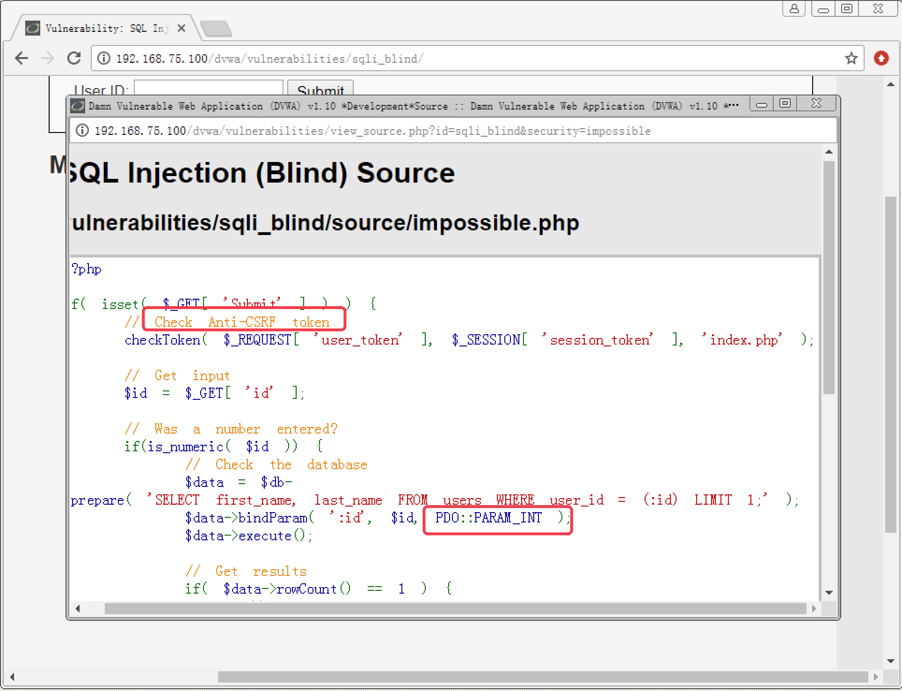
Task: Click the popup vertical scrollbar thumb
Action: (x=829, y=278)
